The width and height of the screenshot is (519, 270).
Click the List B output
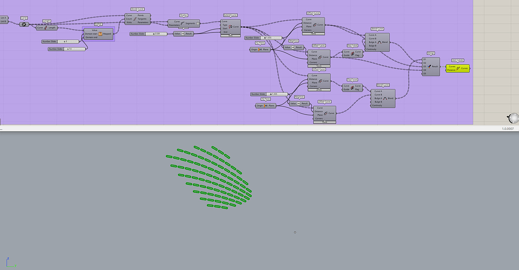[x=3, y=21]
